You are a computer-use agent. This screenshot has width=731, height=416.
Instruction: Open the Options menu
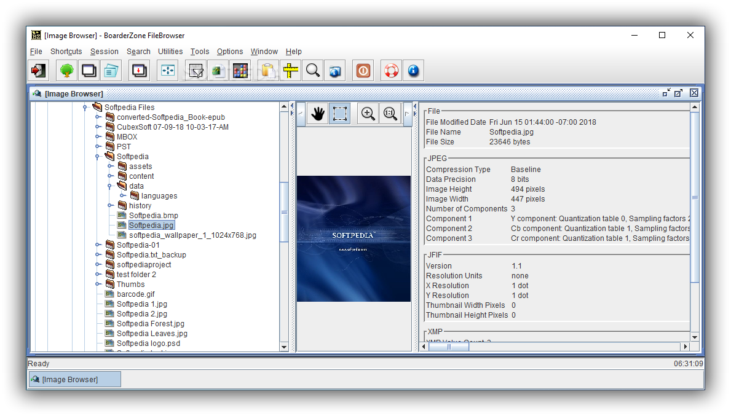tap(230, 51)
